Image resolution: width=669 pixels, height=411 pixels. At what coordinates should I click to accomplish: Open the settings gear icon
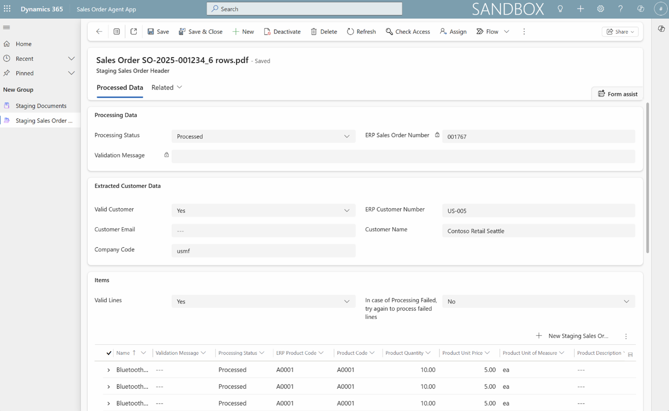[600, 9]
